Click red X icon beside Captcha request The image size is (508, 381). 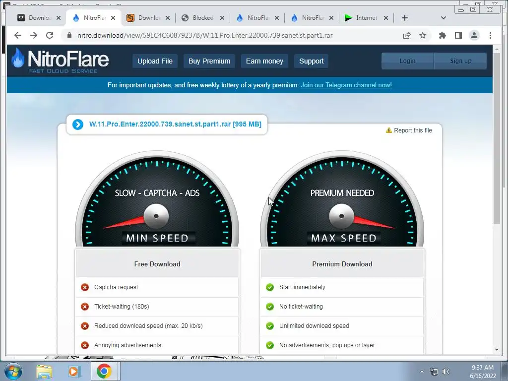[85, 287]
